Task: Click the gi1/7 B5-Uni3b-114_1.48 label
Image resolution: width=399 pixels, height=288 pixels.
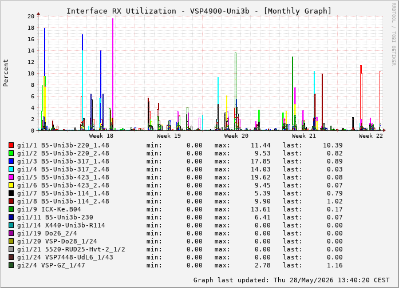Action: tap(63, 193)
